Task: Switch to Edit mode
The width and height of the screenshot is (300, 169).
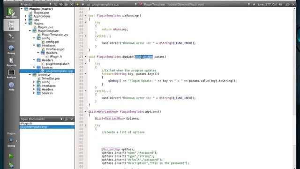Action: (11, 25)
